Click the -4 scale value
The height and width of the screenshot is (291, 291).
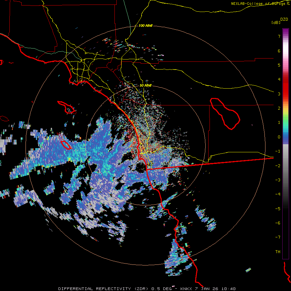tap(278, 194)
